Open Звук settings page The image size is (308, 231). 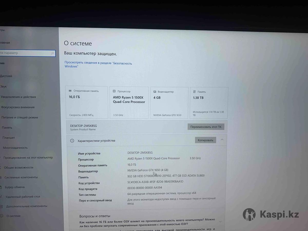point(3,86)
